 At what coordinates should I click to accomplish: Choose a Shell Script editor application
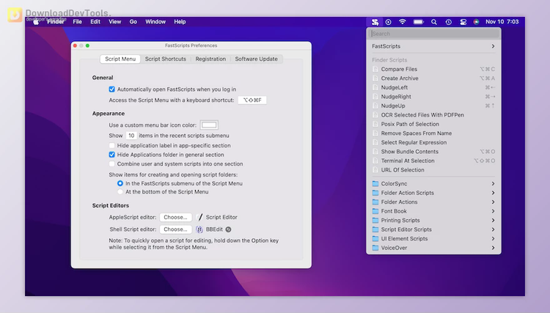[176, 229]
